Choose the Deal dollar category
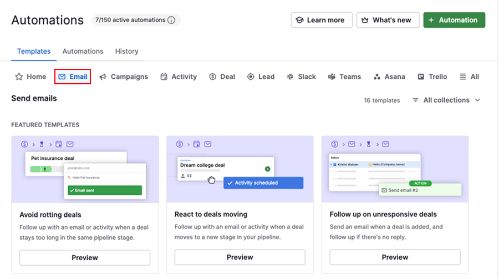This screenshot has width=499, height=279. [222, 77]
